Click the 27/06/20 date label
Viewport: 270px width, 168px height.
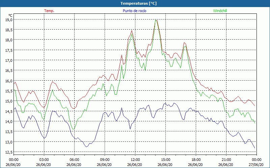pyautogui.click(x=256, y=165)
